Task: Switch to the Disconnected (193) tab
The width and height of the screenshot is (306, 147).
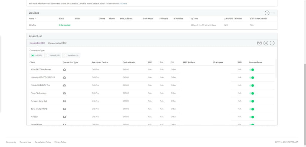Action: click(x=57, y=43)
